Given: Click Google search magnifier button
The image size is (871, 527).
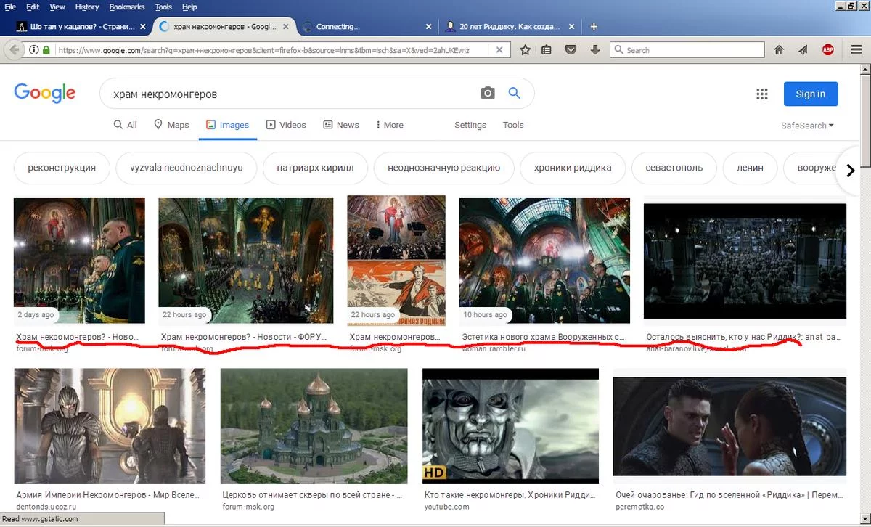Looking at the screenshot, I should [x=515, y=93].
